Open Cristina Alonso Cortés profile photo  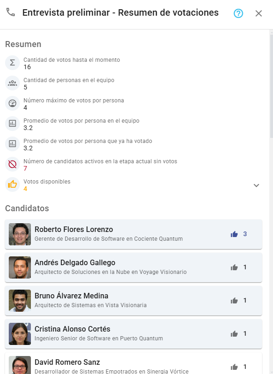[20, 333]
